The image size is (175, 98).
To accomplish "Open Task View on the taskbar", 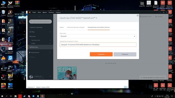I will pos(11,96).
